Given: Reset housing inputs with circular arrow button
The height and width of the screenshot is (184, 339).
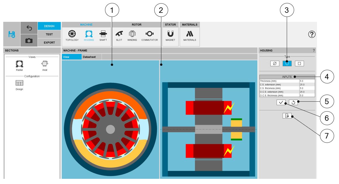Looking at the screenshot, I should point(293,102).
